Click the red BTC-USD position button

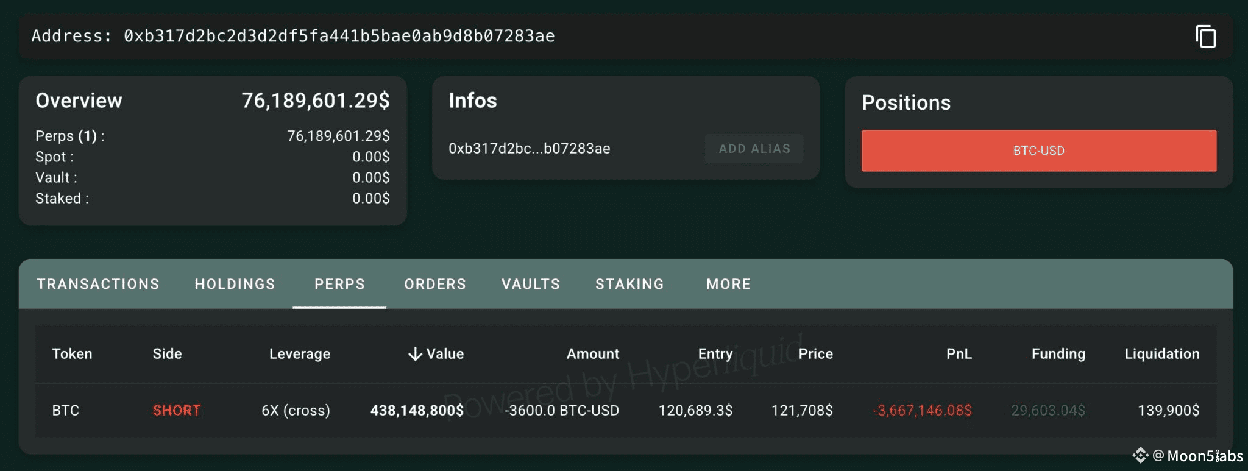click(x=1038, y=151)
